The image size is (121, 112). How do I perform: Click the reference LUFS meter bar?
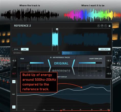point(88,71)
